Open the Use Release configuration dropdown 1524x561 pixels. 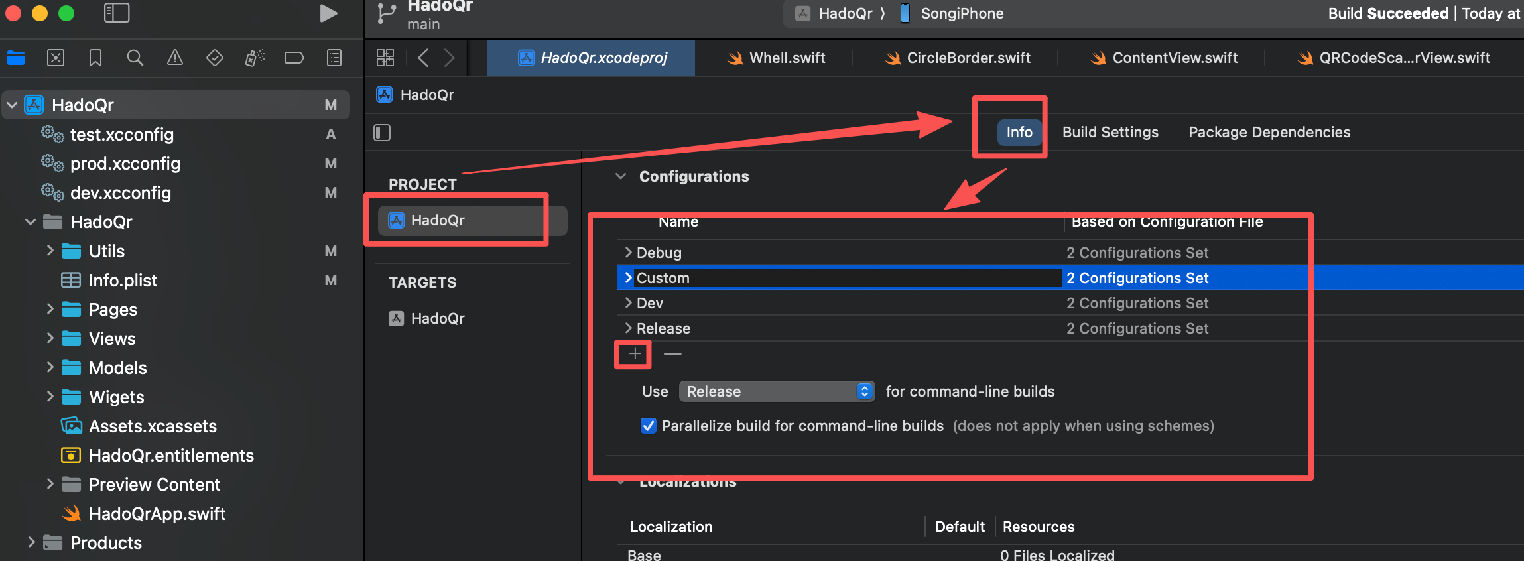tap(777, 391)
